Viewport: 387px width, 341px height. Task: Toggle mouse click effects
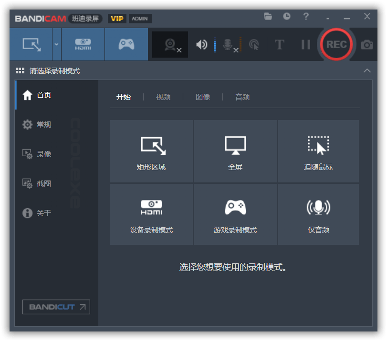coord(253,44)
